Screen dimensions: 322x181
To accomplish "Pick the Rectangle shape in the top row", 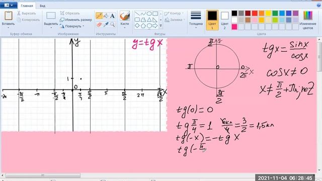I will pyautogui.click(x=155, y=14).
